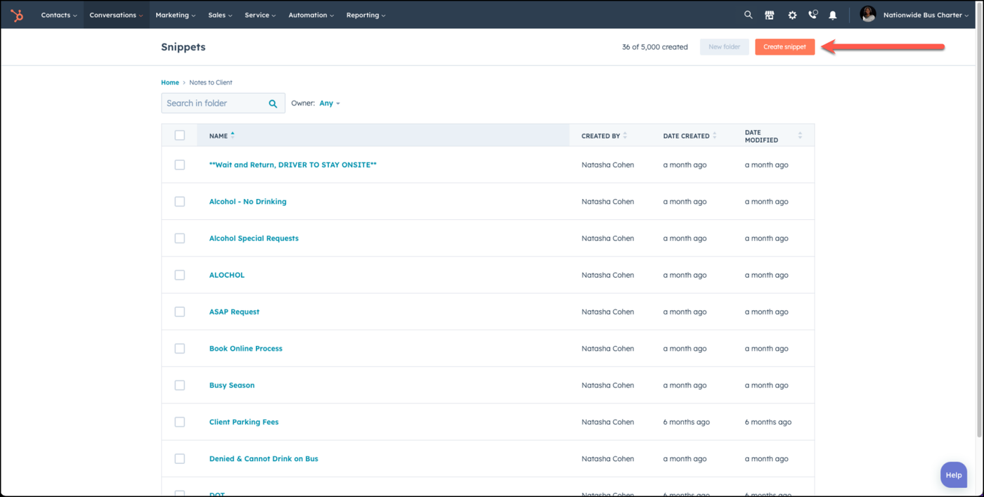Click the Create snippet button
This screenshot has height=497, width=984.
[x=784, y=47]
